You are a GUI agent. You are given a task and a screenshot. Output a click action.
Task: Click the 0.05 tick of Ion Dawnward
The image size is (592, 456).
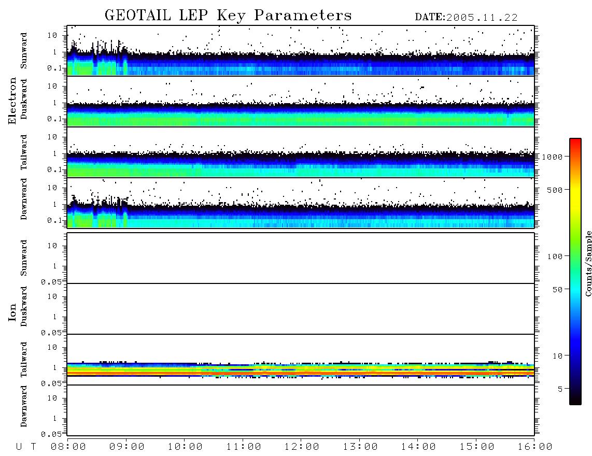coord(51,434)
